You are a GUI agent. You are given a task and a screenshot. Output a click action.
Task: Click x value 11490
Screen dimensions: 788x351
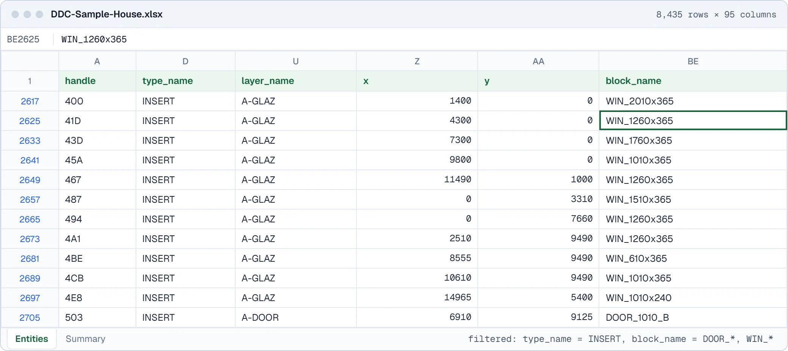click(417, 180)
